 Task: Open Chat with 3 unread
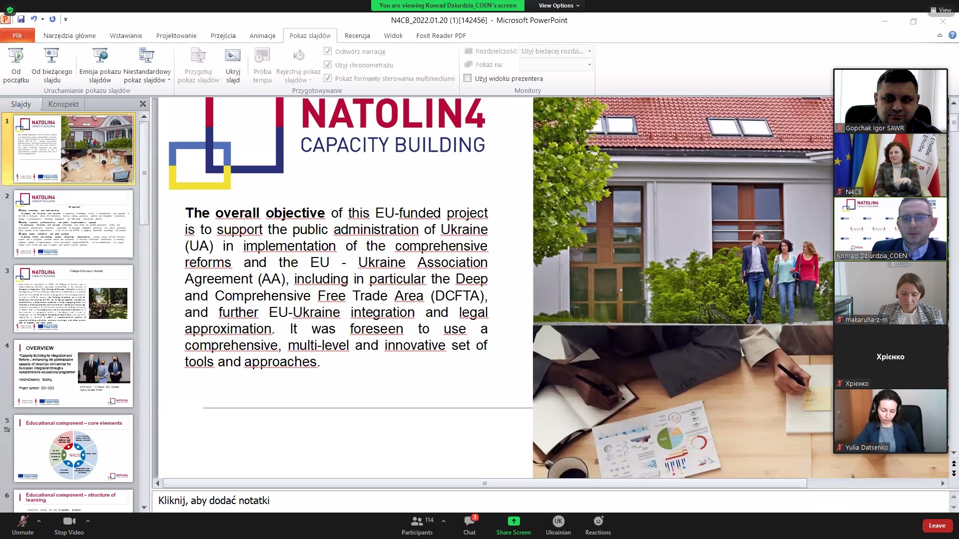pyautogui.click(x=470, y=525)
